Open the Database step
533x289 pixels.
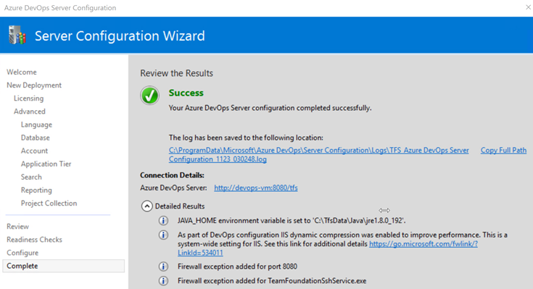pos(36,138)
